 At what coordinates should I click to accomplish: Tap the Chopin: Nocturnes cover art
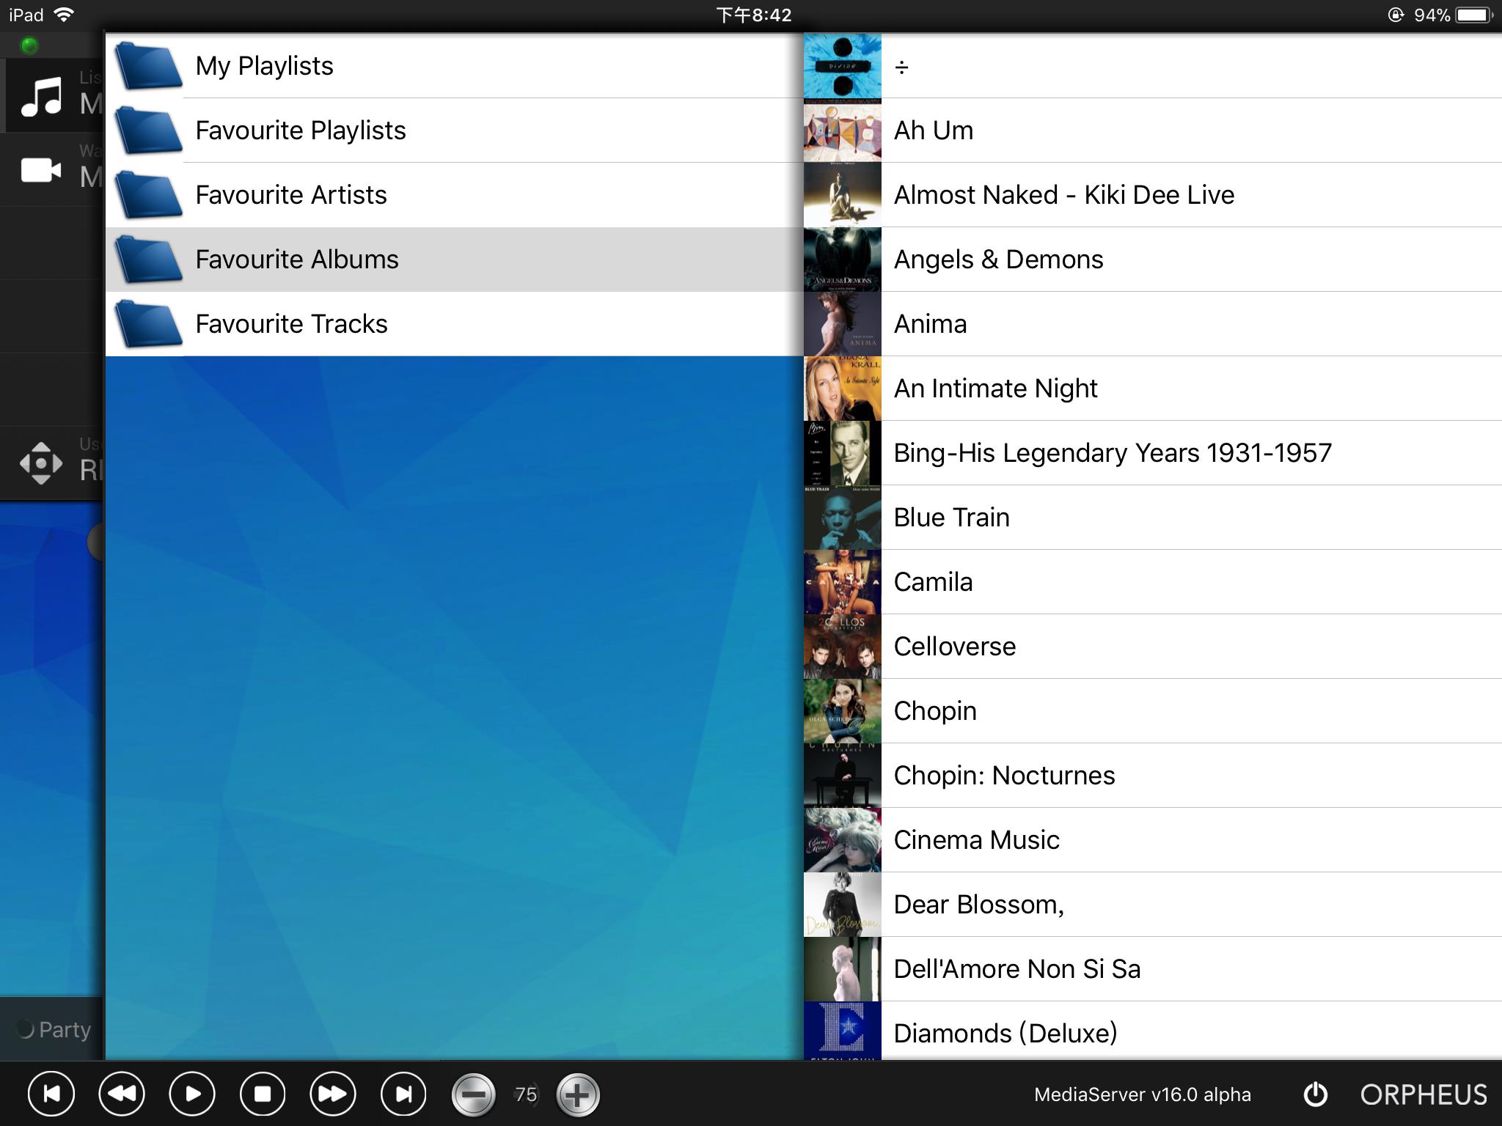click(x=843, y=776)
